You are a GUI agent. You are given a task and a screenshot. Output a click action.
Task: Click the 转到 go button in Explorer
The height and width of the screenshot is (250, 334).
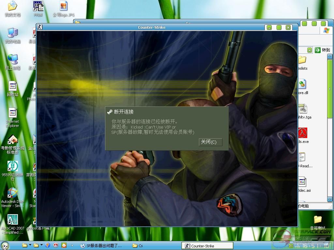(322, 50)
